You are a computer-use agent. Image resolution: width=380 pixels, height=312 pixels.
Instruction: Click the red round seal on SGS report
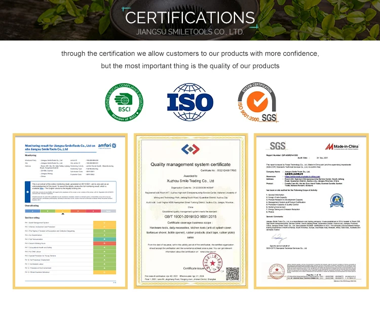[x=277, y=272]
